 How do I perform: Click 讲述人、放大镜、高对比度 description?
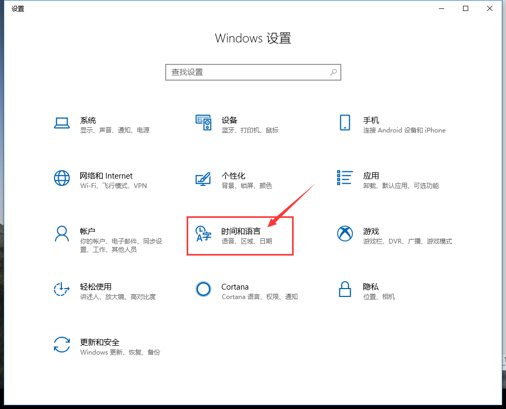point(118,296)
